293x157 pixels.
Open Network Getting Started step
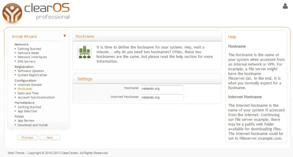[x=29, y=49]
